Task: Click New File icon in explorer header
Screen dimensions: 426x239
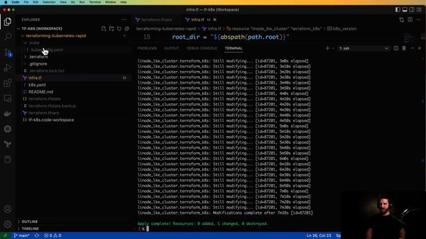Action: coord(104,29)
